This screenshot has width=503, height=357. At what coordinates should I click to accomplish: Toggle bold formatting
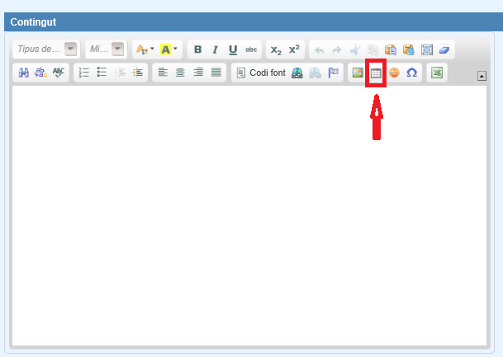(x=197, y=49)
